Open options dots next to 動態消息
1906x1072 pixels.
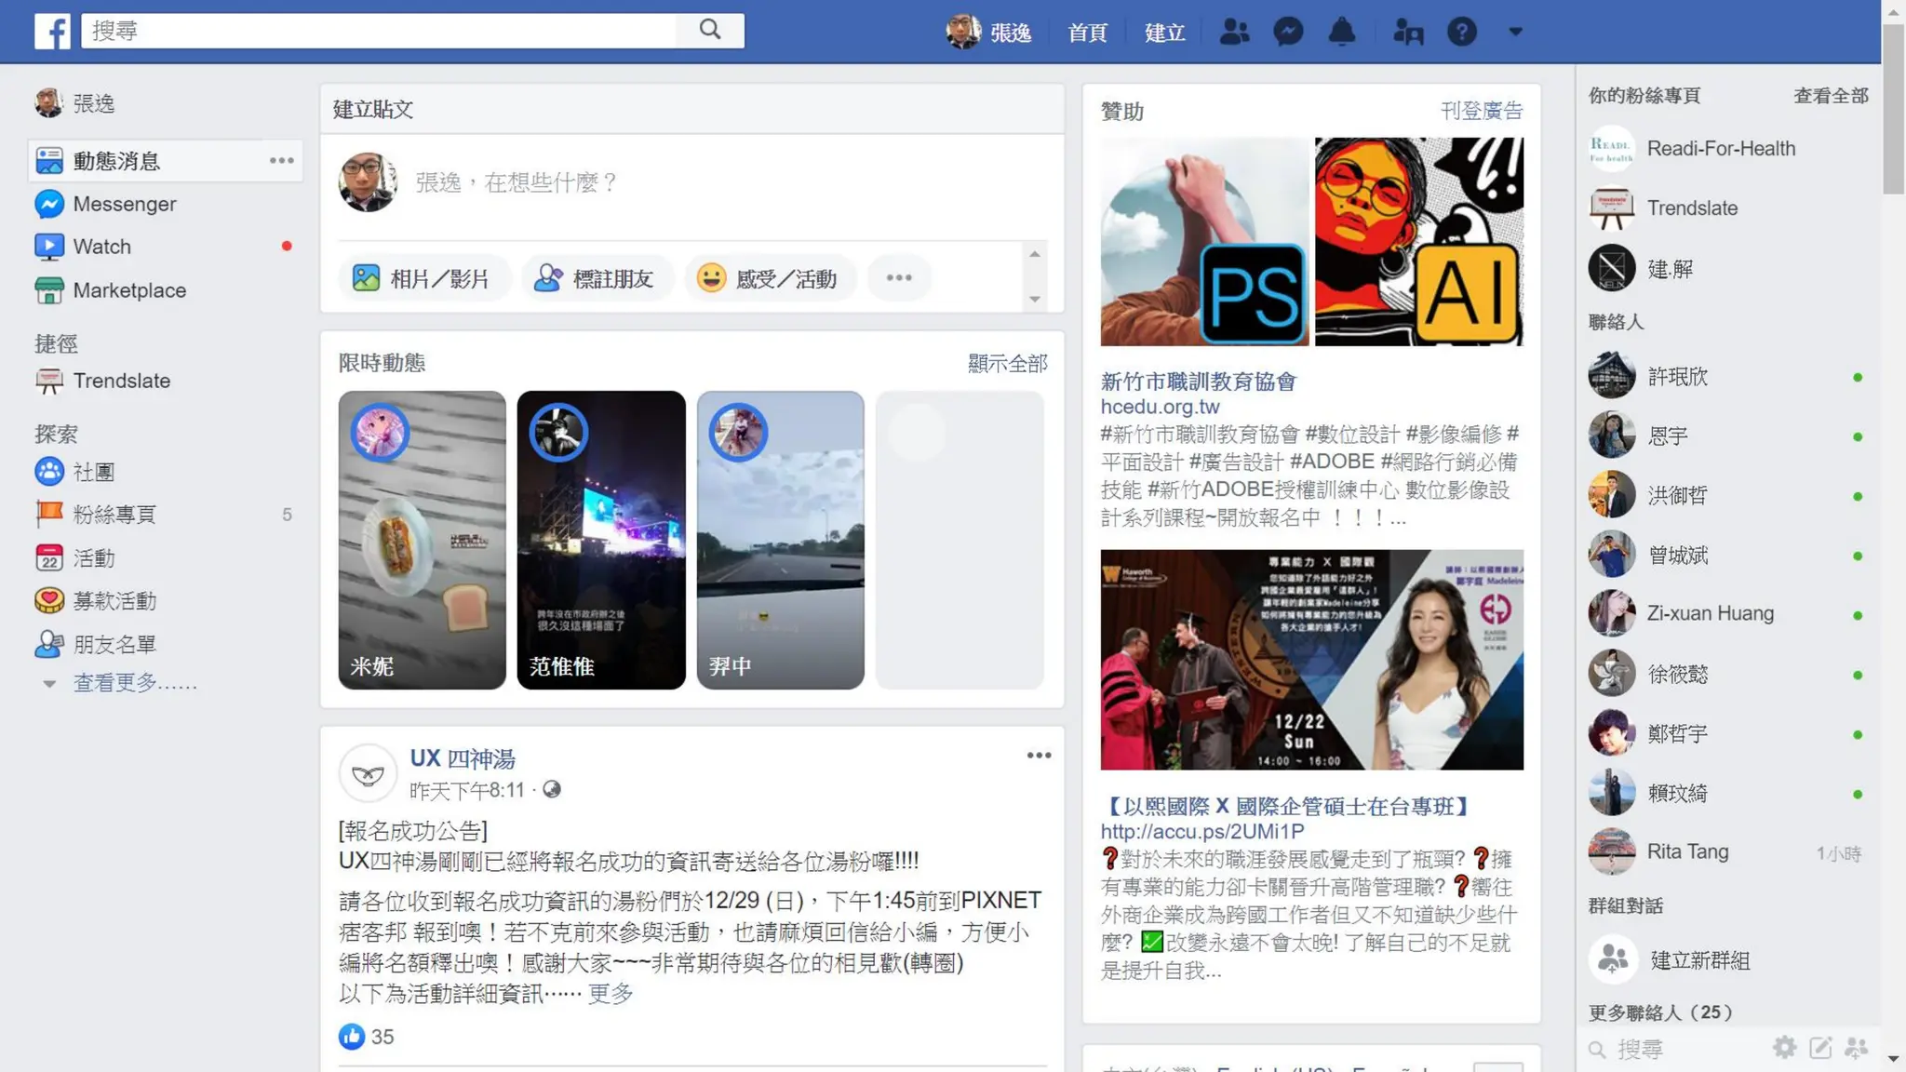(x=281, y=161)
